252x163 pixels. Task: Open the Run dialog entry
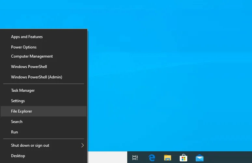click(x=44, y=132)
